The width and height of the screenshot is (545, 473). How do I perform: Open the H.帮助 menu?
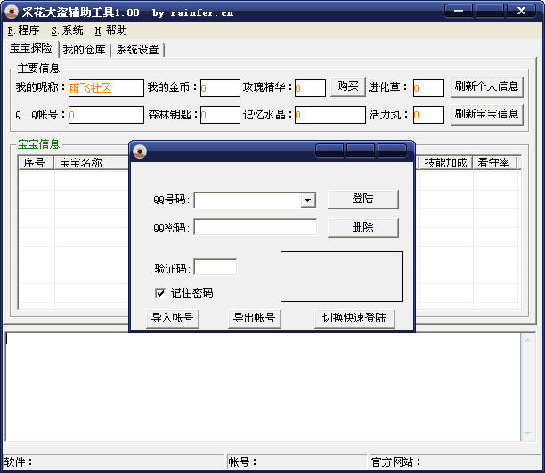(111, 30)
